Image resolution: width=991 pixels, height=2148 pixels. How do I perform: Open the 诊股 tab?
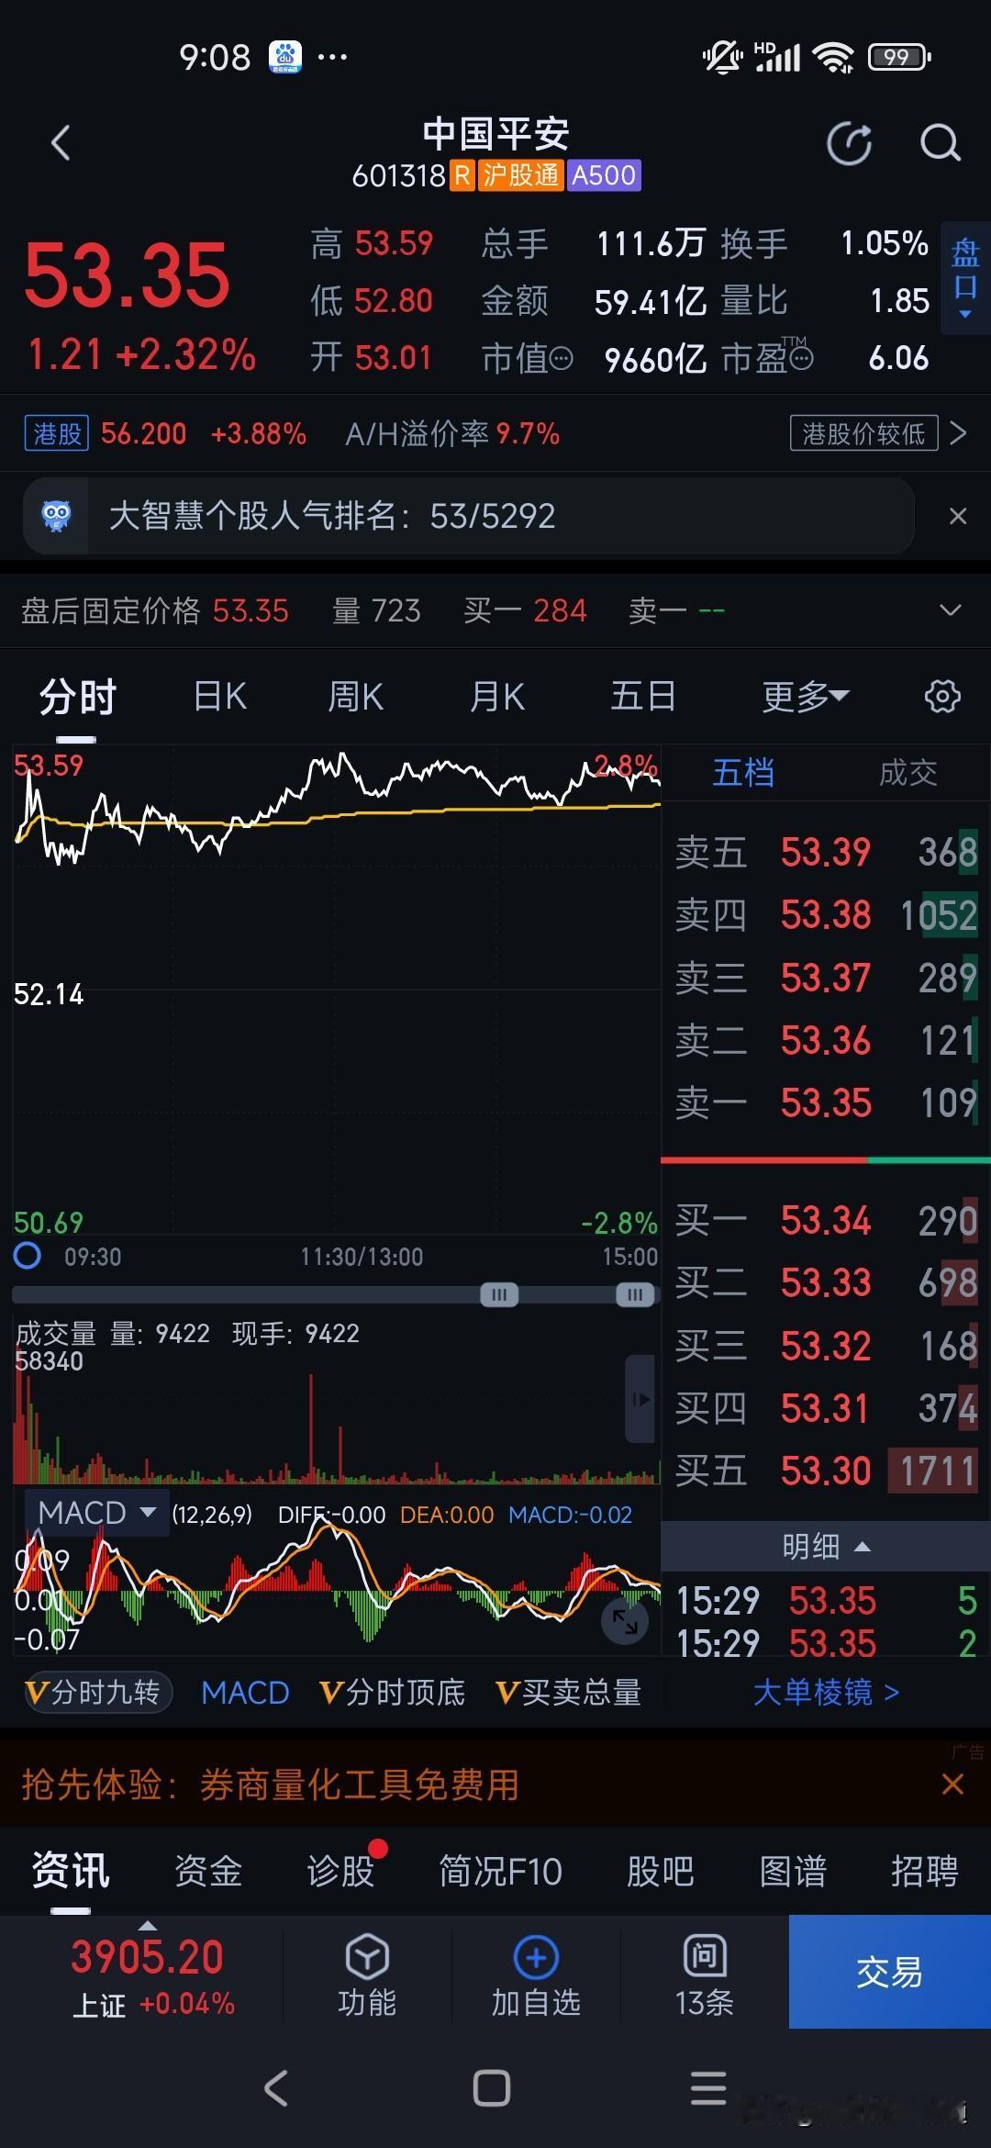pyautogui.click(x=341, y=1870)
